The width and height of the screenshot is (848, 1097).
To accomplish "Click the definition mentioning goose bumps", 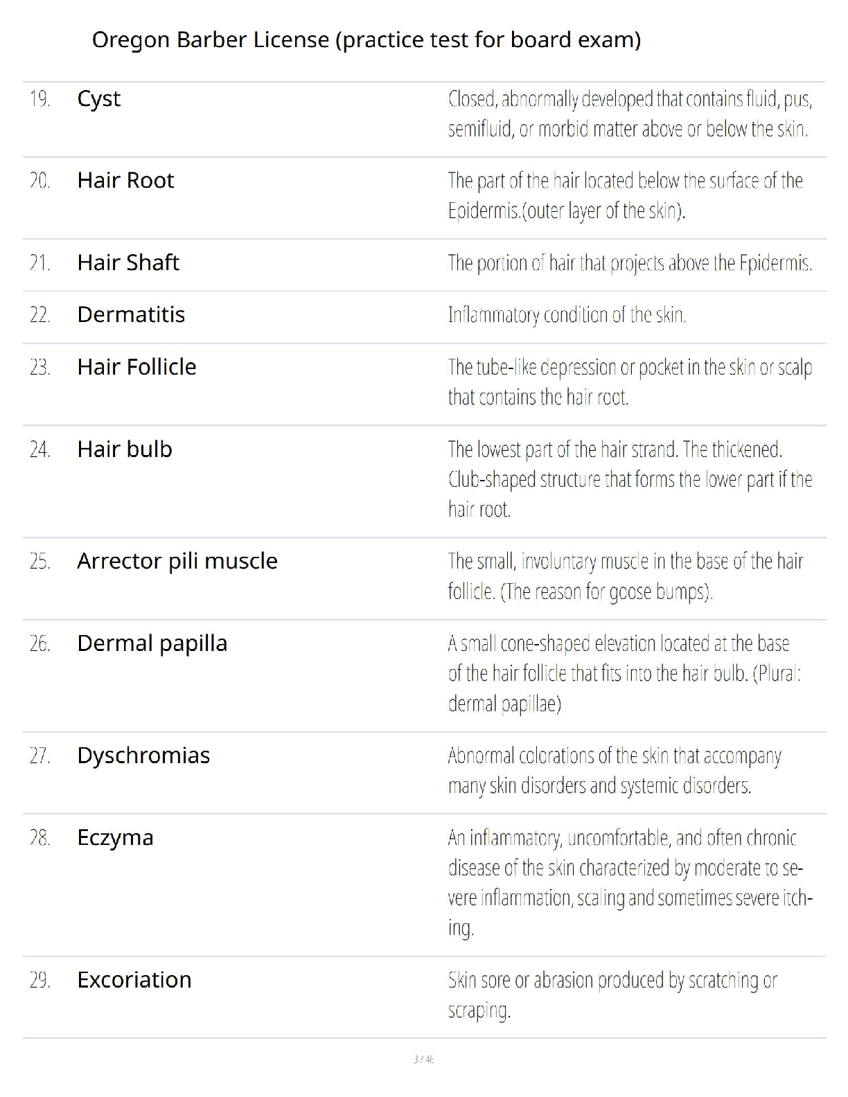I will [x=626, y=576].
